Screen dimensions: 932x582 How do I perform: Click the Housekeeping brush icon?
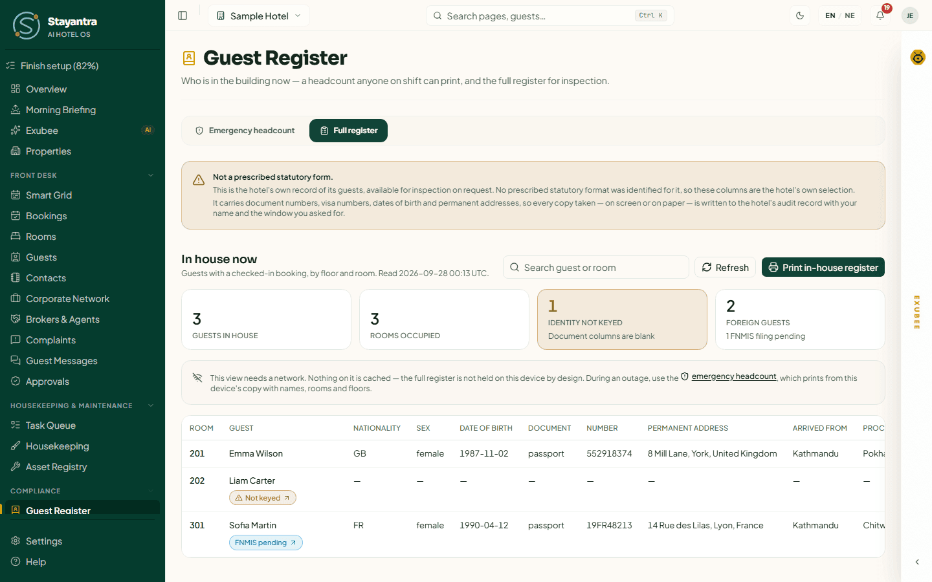[x=16, y=446]
